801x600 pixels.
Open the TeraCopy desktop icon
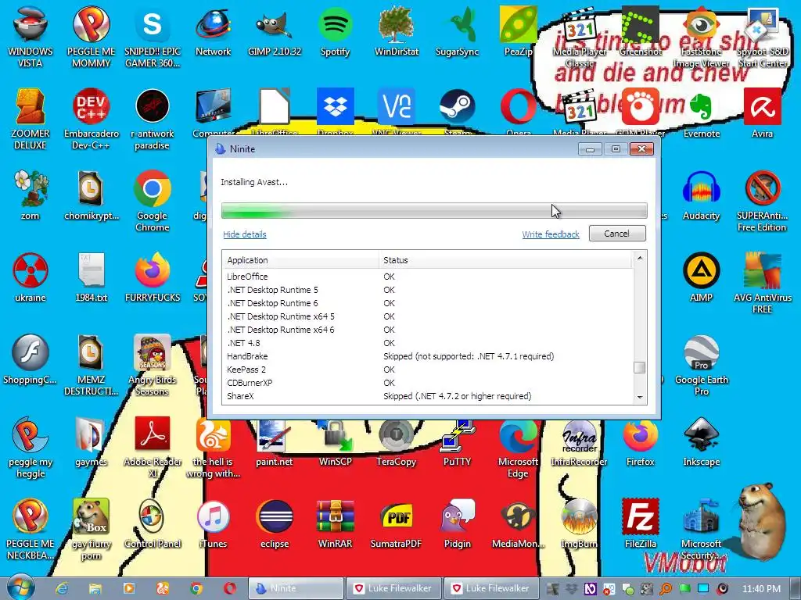397,442
